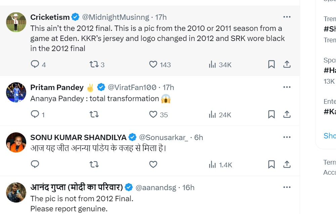Open the 17h timestamp on Cricketism's tweet
The image size is (336, 214).
[161, 17]
